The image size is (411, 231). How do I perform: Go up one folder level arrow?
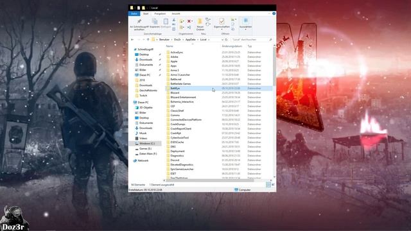coord(148,40)
